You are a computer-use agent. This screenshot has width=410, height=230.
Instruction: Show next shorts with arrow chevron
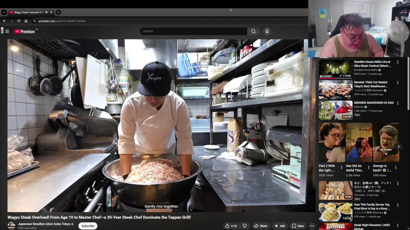398,147
